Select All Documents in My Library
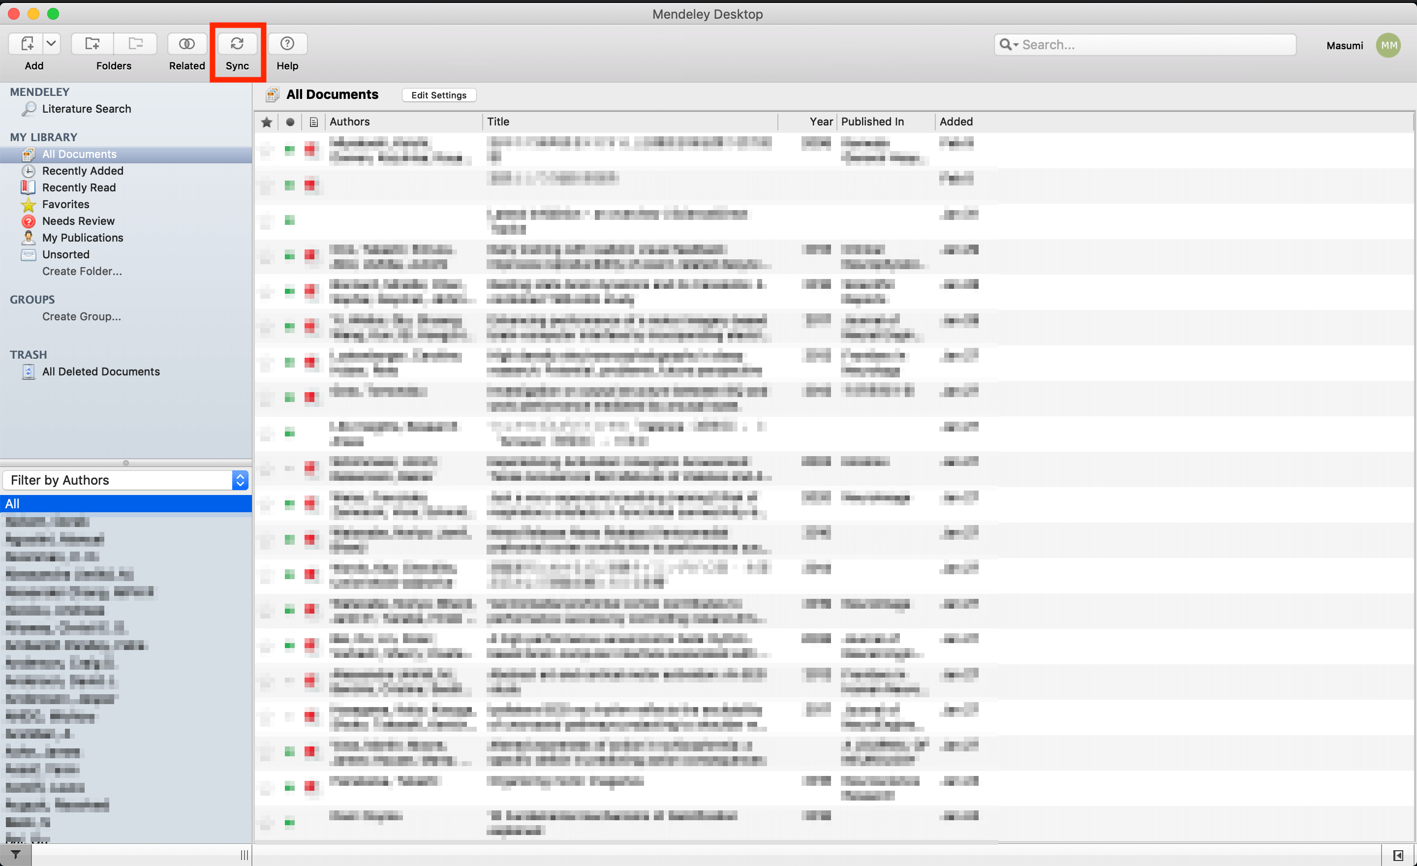The image size is (1417, 866). (126, 154)
